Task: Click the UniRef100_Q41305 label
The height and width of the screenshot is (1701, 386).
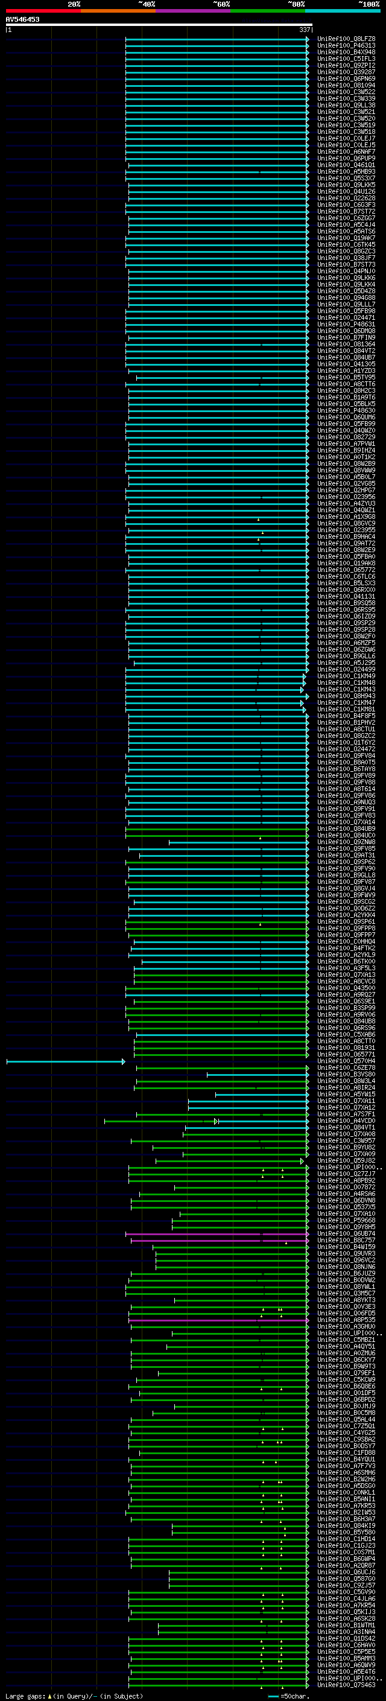Action: tap(346, 364)
